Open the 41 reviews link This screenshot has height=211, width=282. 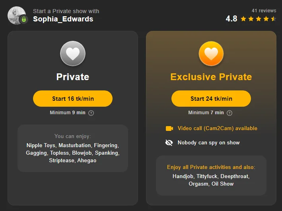pos(264,11)
